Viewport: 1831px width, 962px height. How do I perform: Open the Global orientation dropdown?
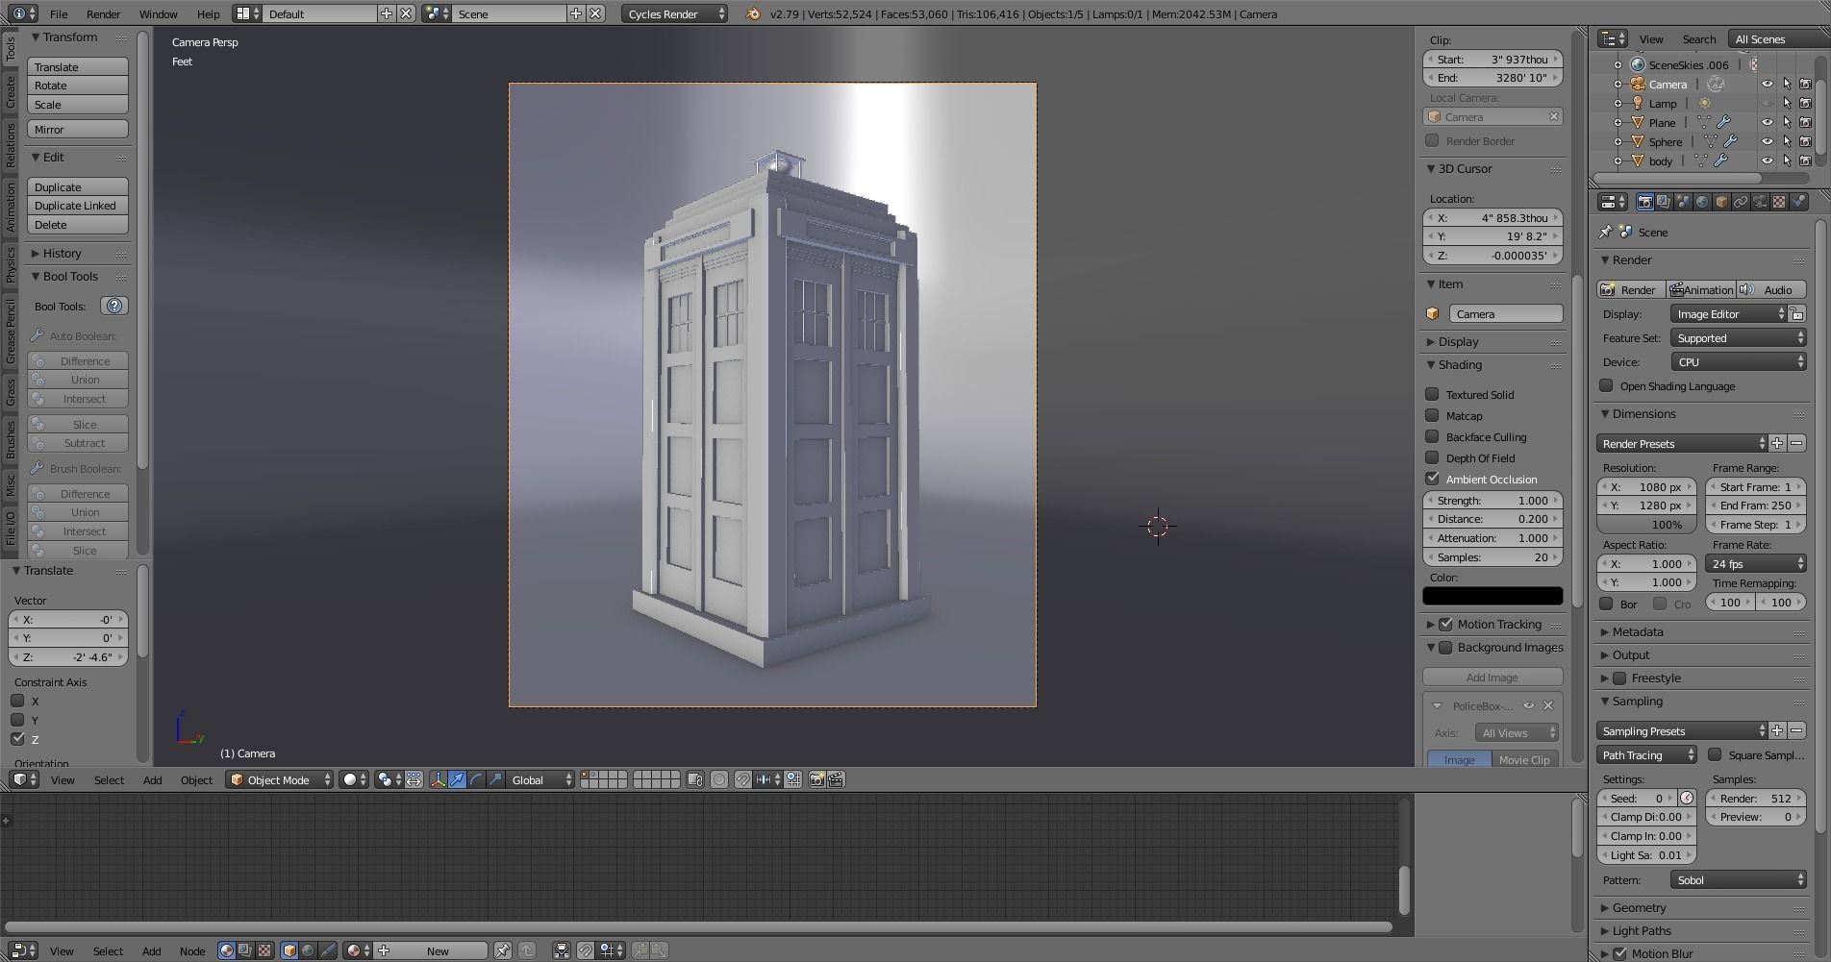click(540, 779)
